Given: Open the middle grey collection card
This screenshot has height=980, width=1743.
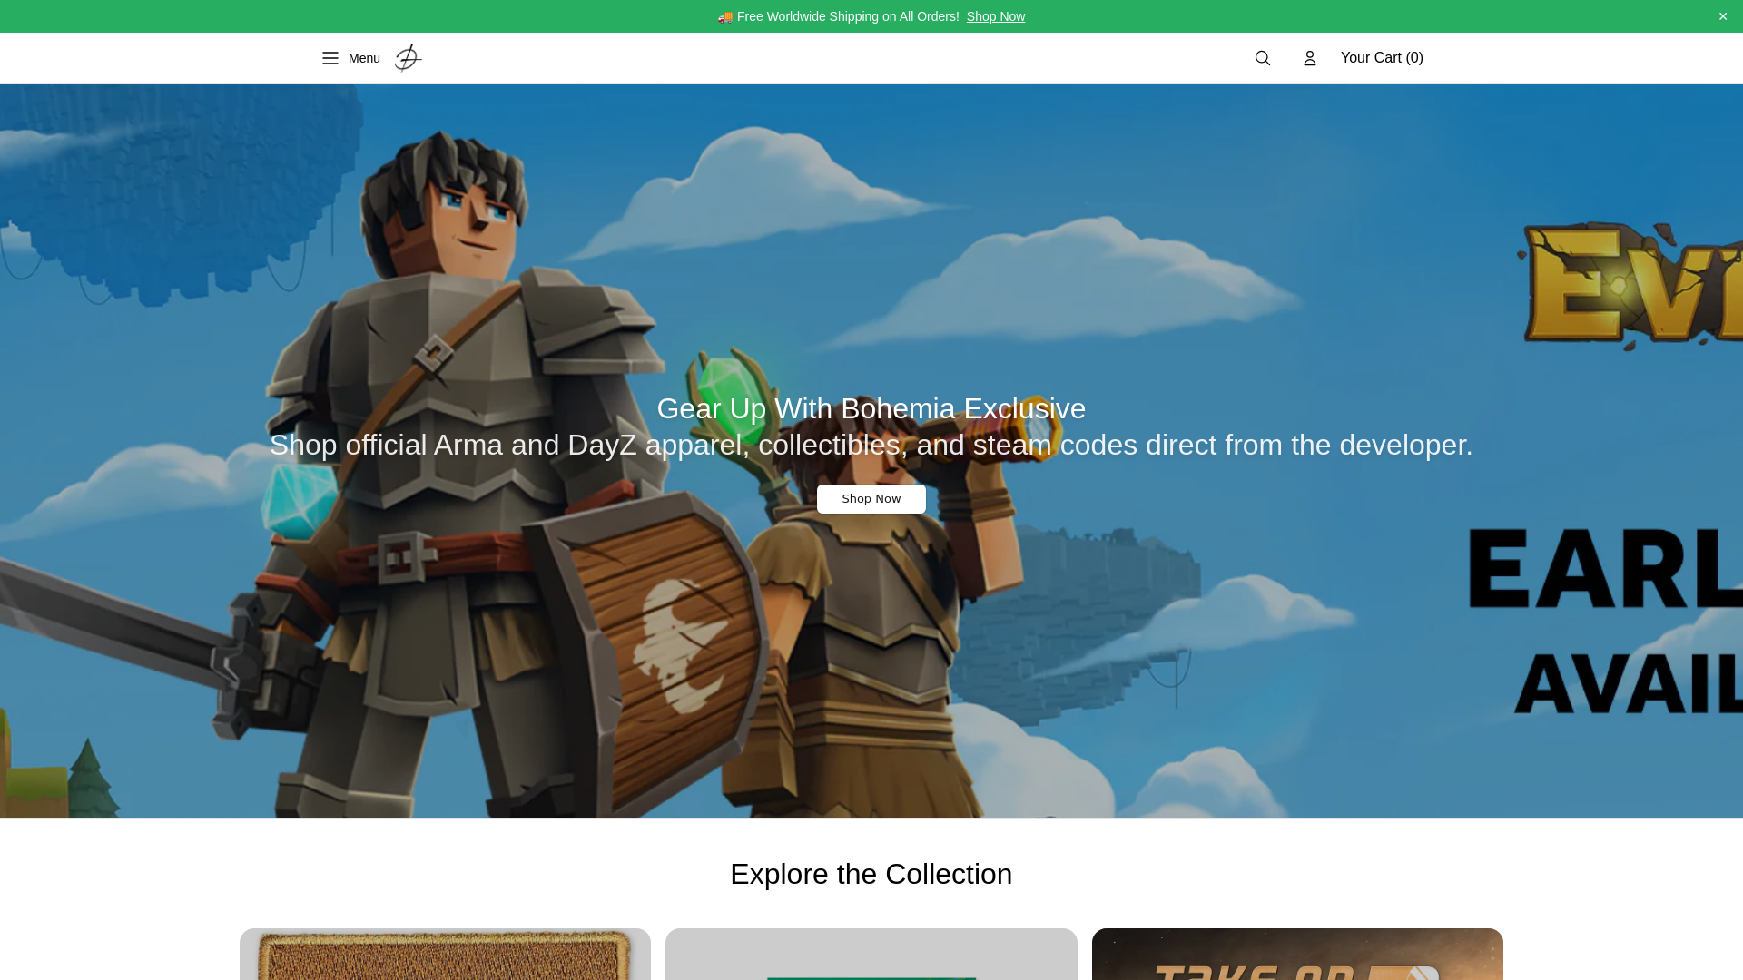Looking at the screenshot, I should coord(871,954).
